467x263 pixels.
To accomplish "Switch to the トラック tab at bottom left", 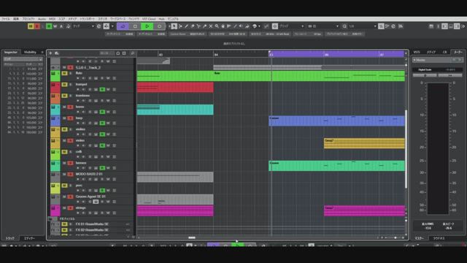I will [x=10, y=238].
